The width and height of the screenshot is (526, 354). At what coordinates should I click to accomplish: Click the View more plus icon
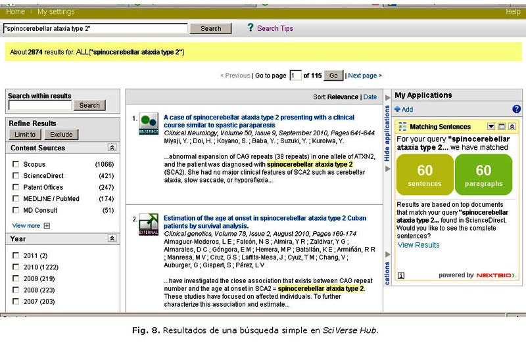click(x=47, y=226)
